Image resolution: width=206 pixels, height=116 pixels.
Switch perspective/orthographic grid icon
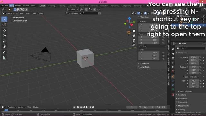coord(134,45)
